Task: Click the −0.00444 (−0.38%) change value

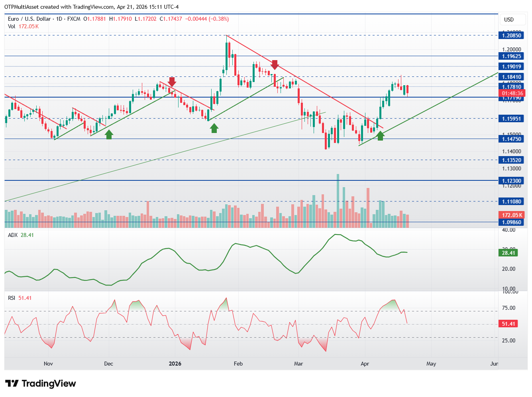Action: 207,19
